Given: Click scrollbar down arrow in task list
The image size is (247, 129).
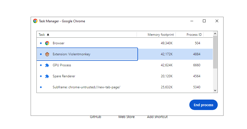Looking at the screenshot, I should point(215,90).
